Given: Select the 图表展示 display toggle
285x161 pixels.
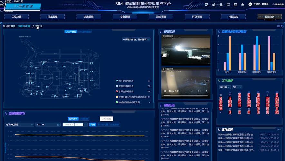Looking at the screenshot, I should point(73,119).
